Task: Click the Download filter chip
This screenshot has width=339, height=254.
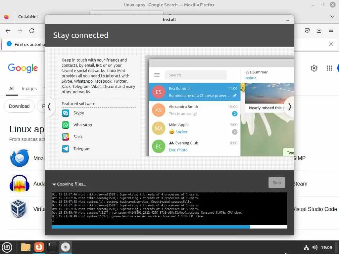Action: [x=19, y=106]
